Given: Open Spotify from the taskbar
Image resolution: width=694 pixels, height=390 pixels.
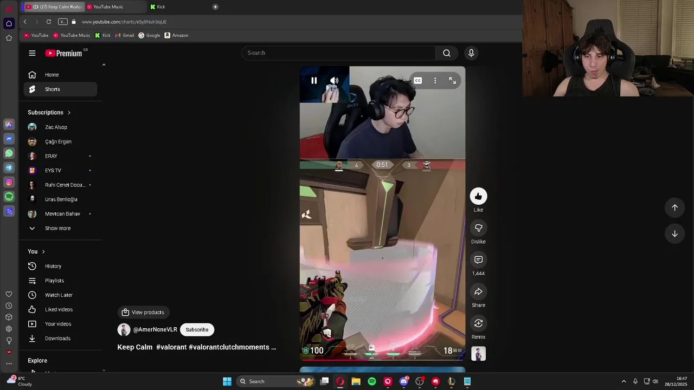Looking at the screenshot, I should (372, 381).
